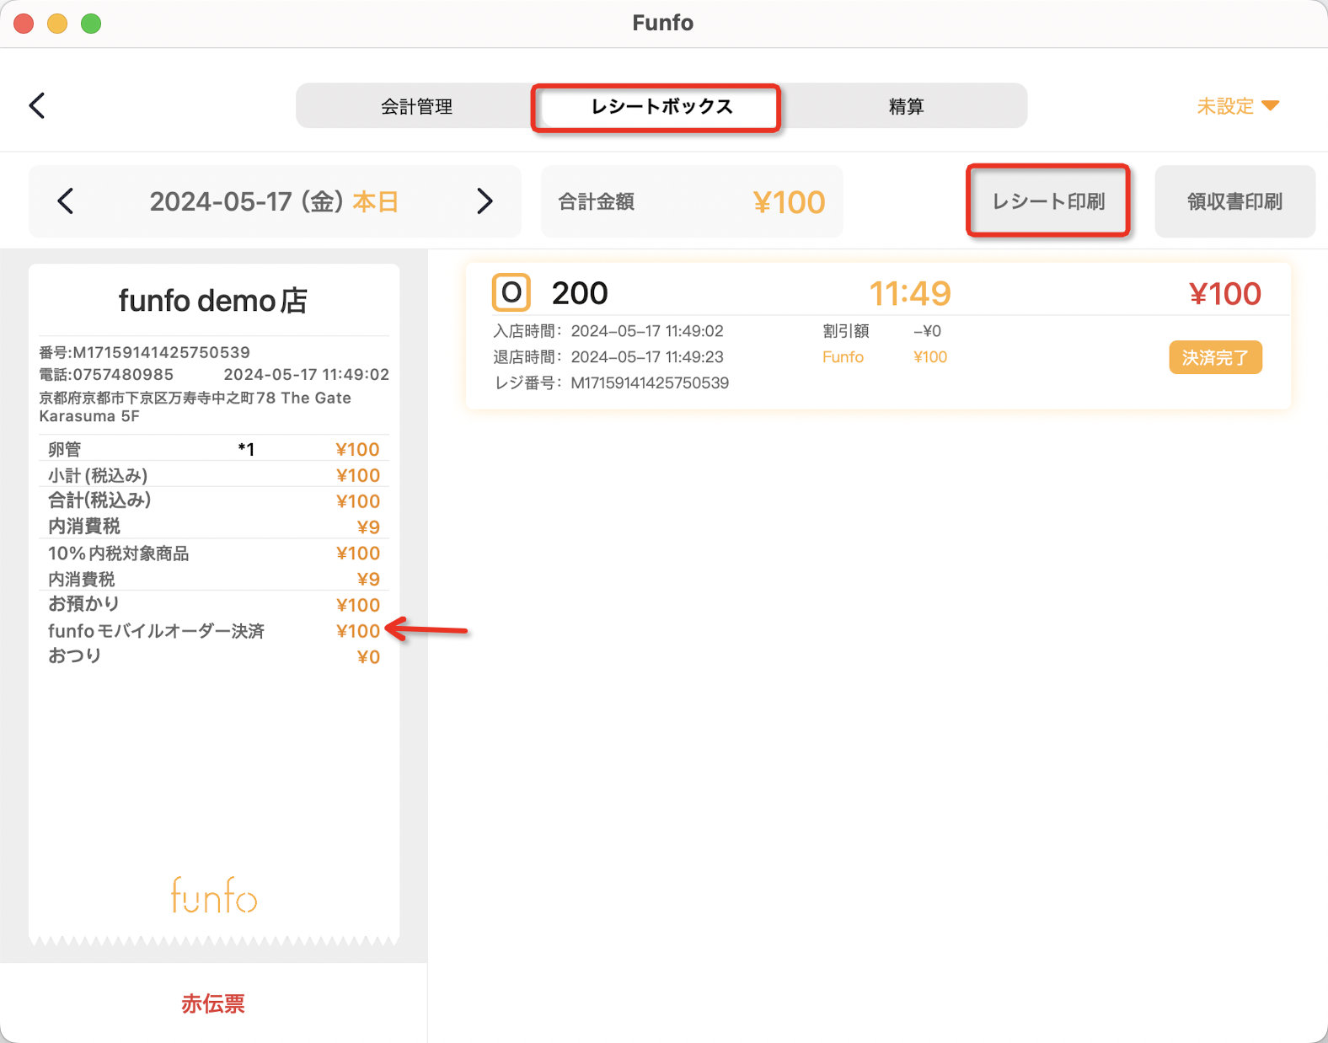
Task: Click the red ¥100 amount on order card
Action: tap(1224, 293)
